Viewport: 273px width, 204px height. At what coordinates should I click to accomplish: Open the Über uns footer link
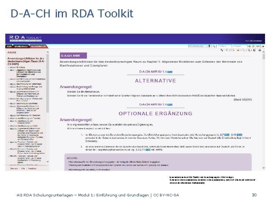point(14,168)
